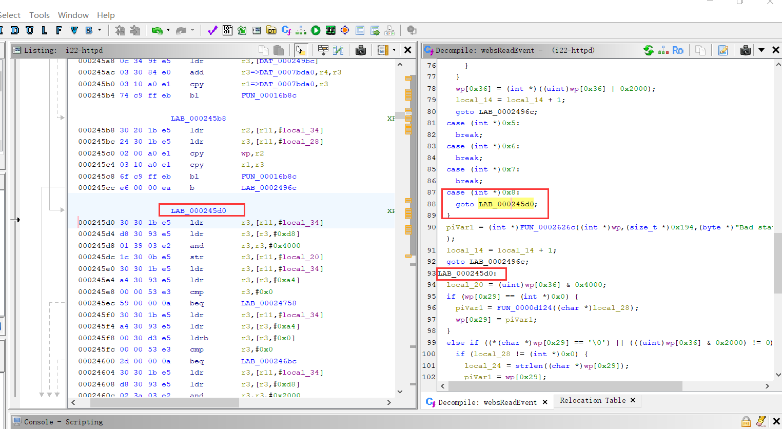Click the 'L' next label navigation icon

tap(45, 30)
